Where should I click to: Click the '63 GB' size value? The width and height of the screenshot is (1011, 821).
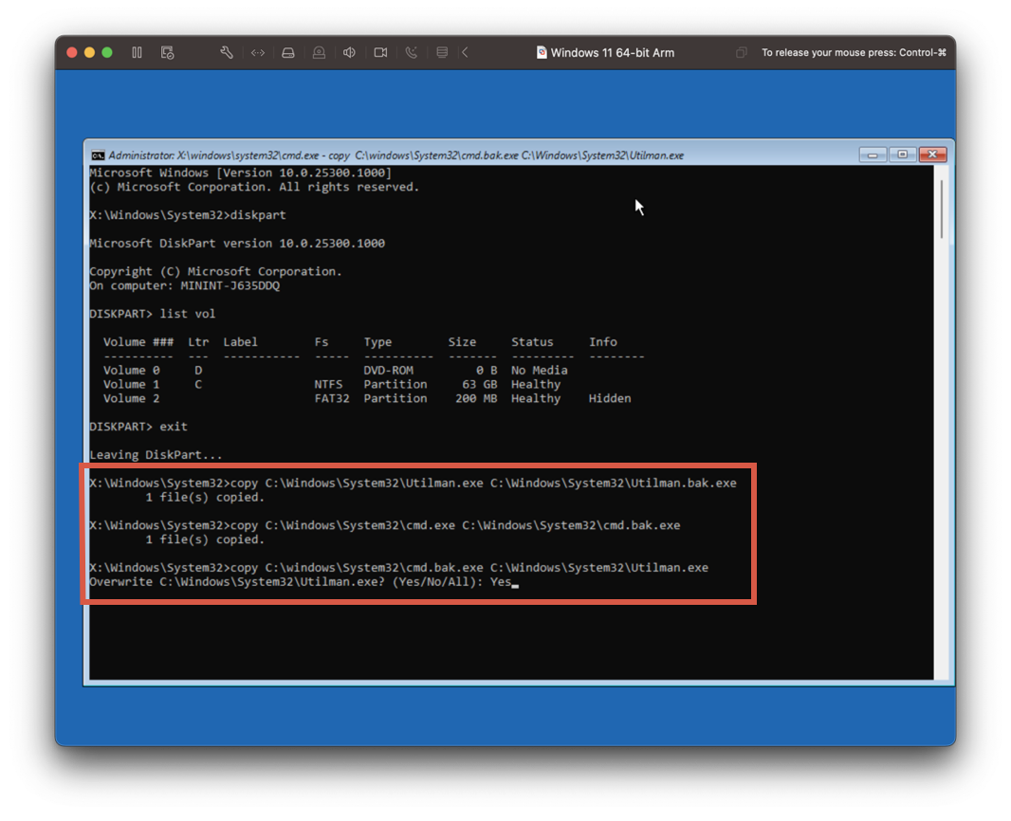pyautogui.click(x=480, y=385)
